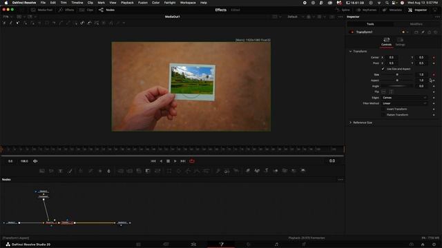This screenshot has width=442, height=248.
Task: Switch to the Tools tab
Action: (x=370, y=24)
